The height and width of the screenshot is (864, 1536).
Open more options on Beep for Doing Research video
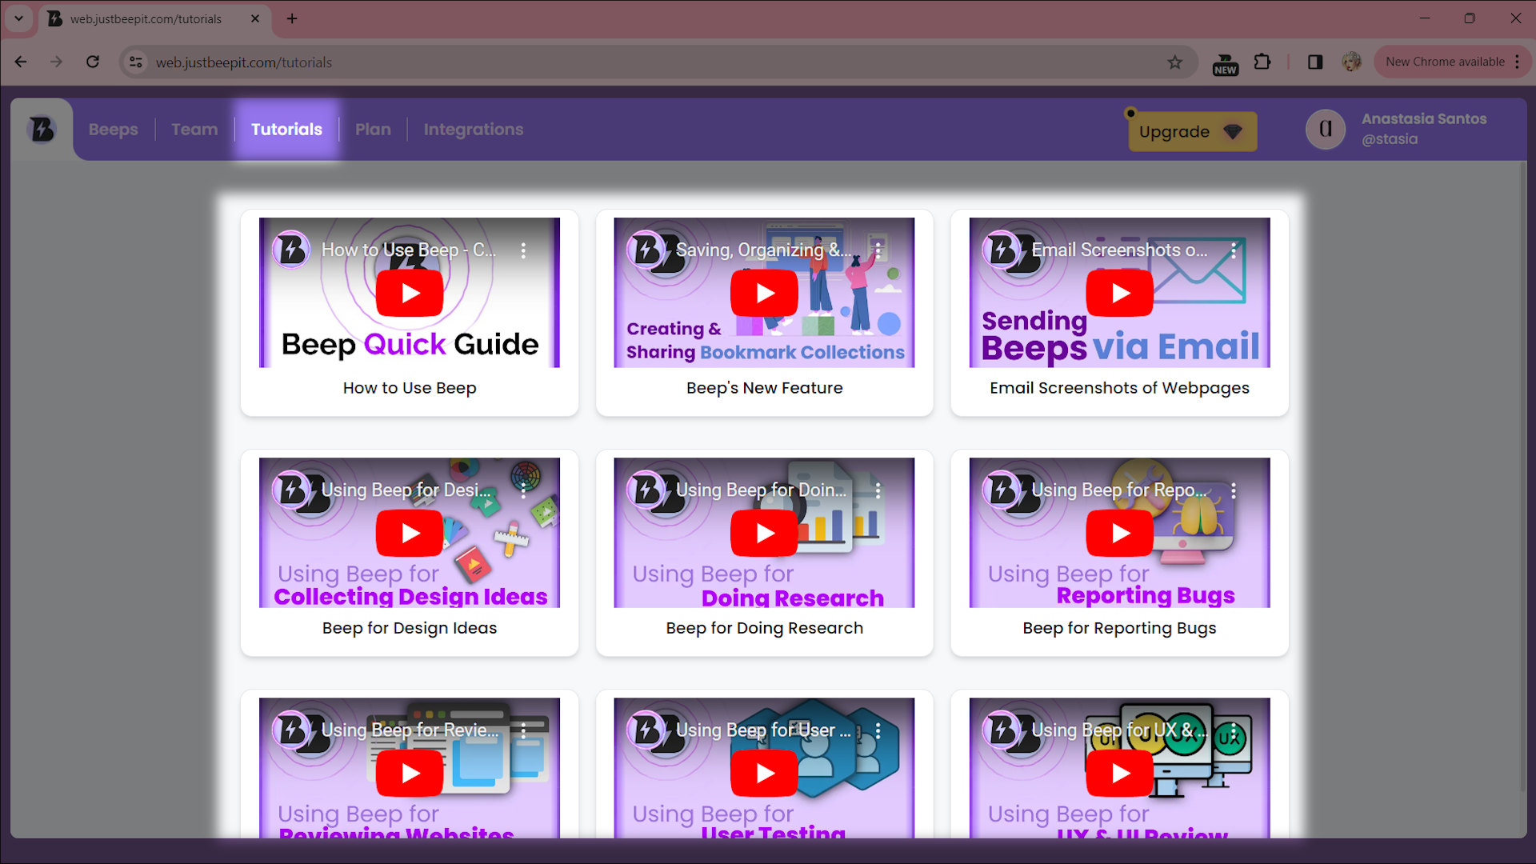click(878, 490)
